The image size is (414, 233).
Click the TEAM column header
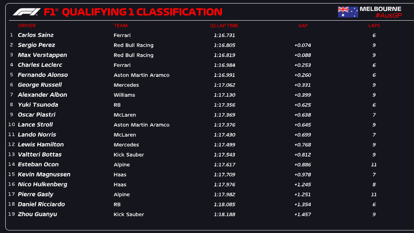coord(120,25)
